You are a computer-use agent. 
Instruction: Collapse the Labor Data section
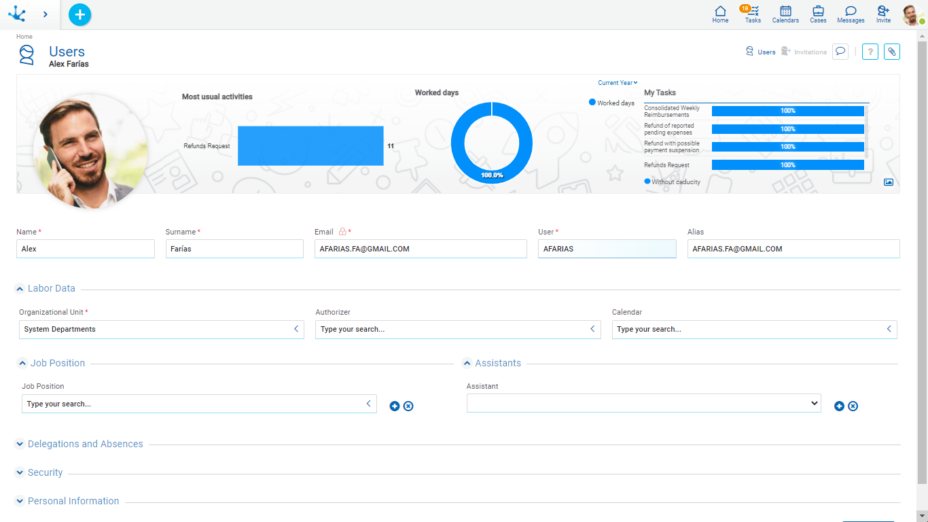(x=20, y=289)
